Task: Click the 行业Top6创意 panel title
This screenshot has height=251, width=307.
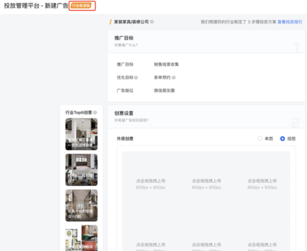Action: (79, 112)
